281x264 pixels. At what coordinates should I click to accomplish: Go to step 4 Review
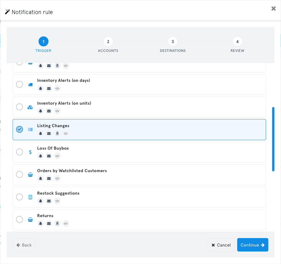(x=237, y=42)
